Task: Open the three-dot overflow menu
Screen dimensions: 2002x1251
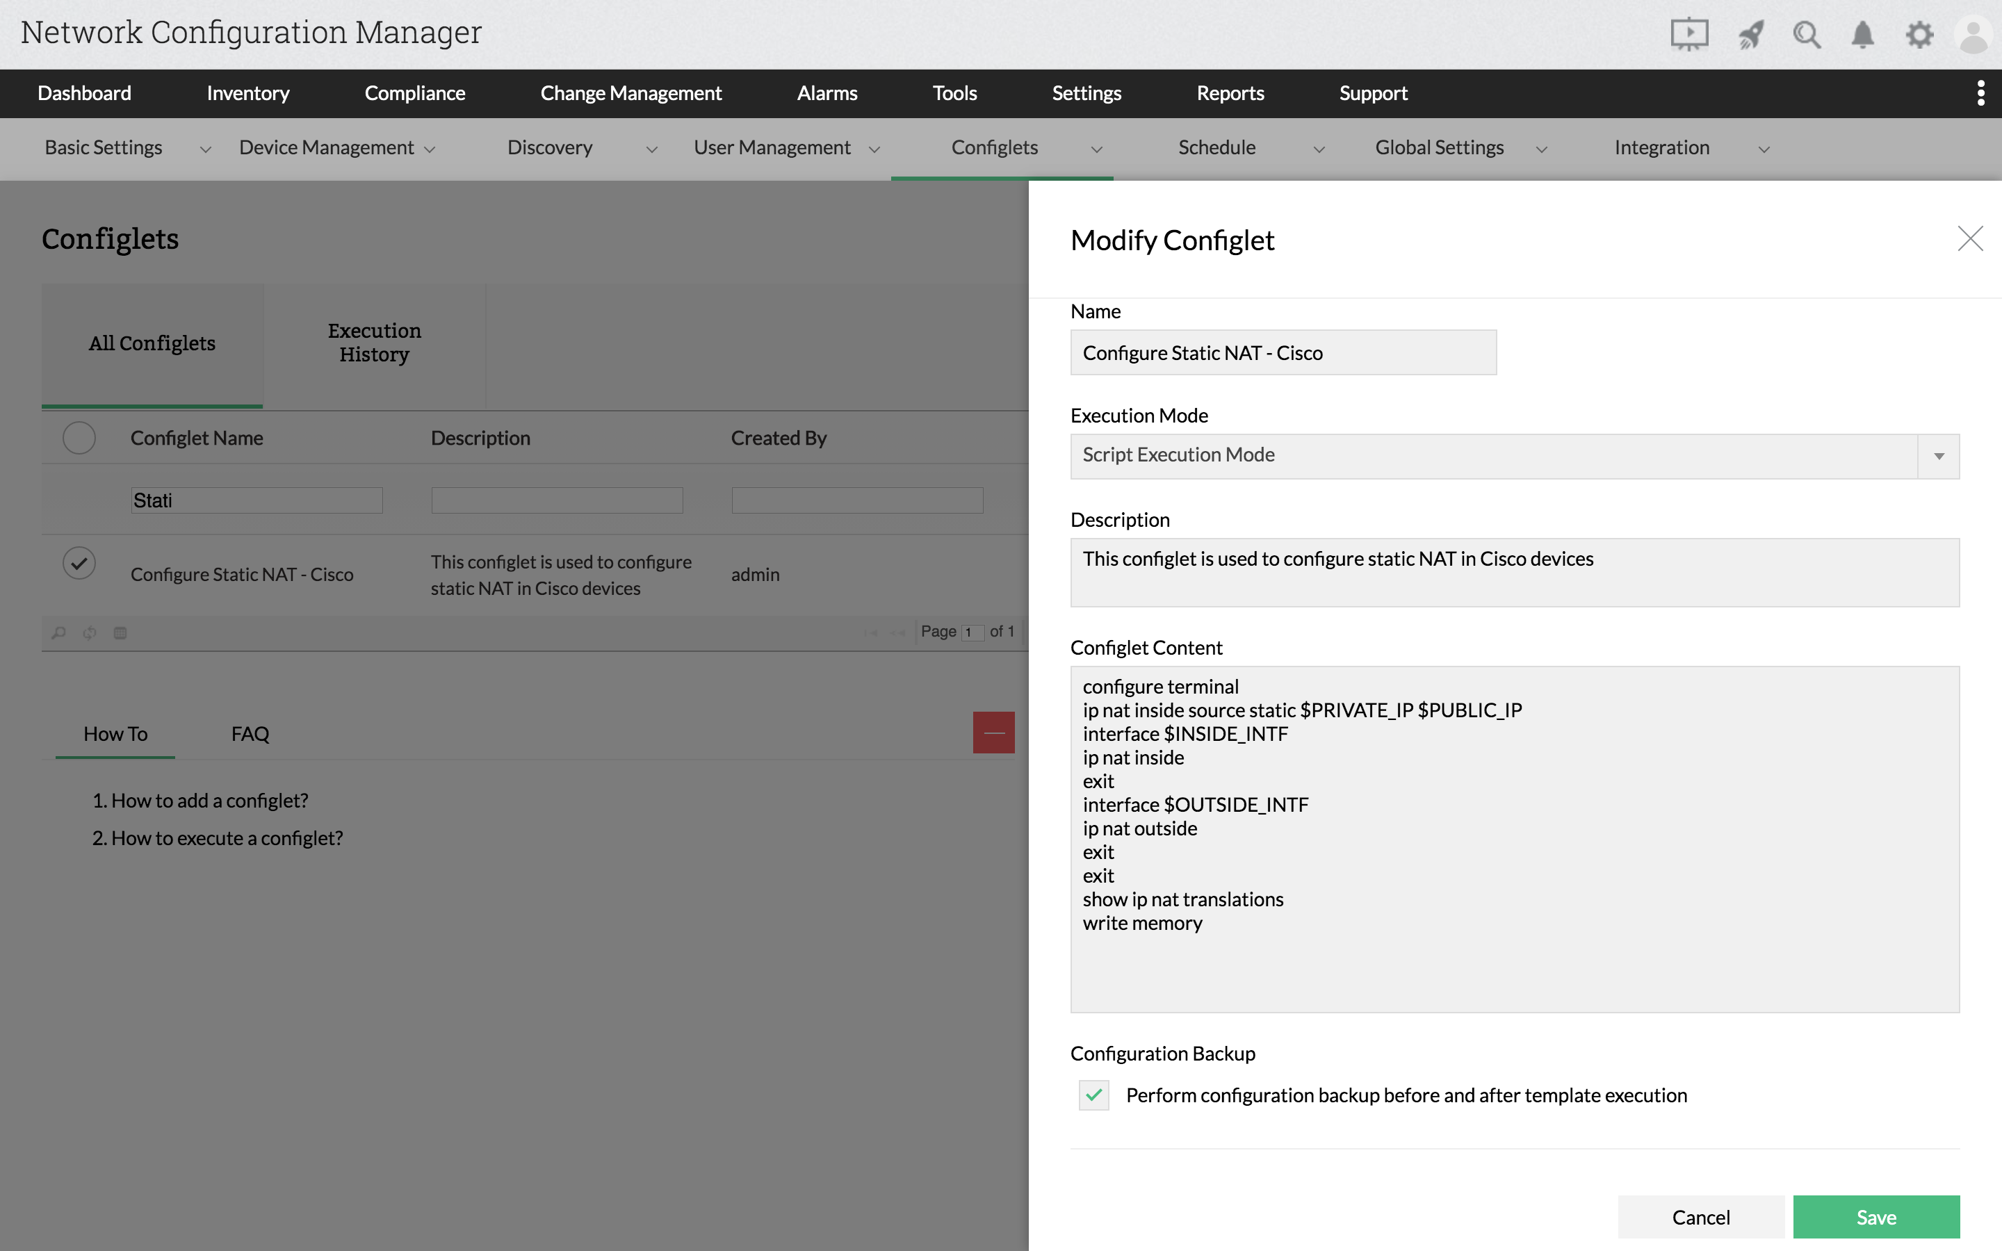Action: tap(1980, 92)
